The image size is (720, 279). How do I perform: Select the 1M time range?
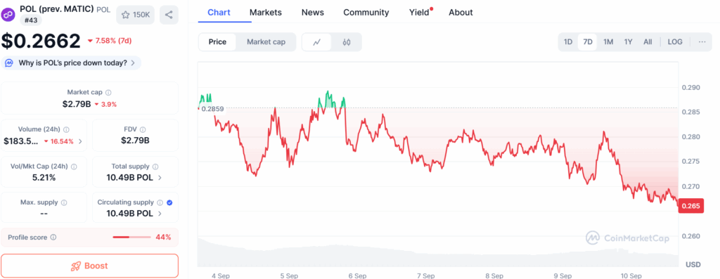pyautogui.click(x=608, y=41)
